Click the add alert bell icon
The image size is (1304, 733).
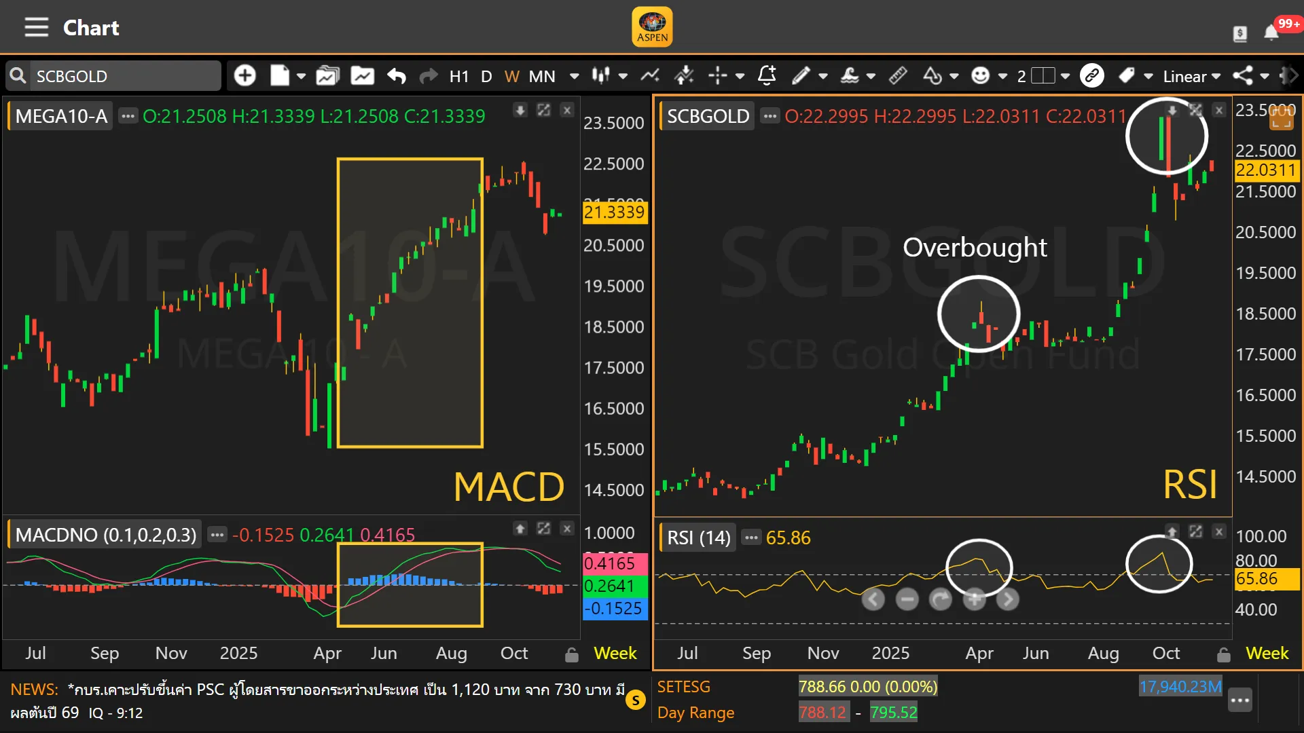(x=767, y=75)
